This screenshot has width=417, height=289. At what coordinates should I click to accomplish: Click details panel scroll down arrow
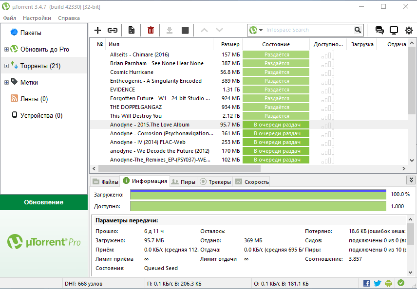pos(410,272)
